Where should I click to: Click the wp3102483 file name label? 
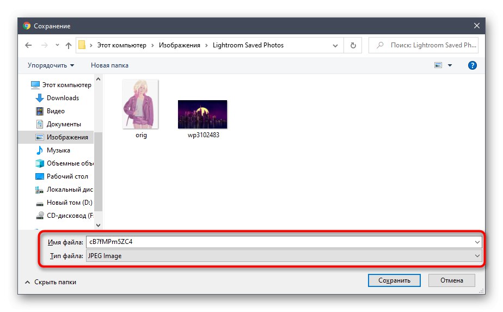[x=204, y=135]
